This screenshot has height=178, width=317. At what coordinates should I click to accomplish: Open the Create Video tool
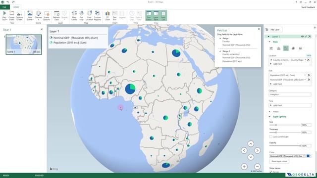point(11,15)
